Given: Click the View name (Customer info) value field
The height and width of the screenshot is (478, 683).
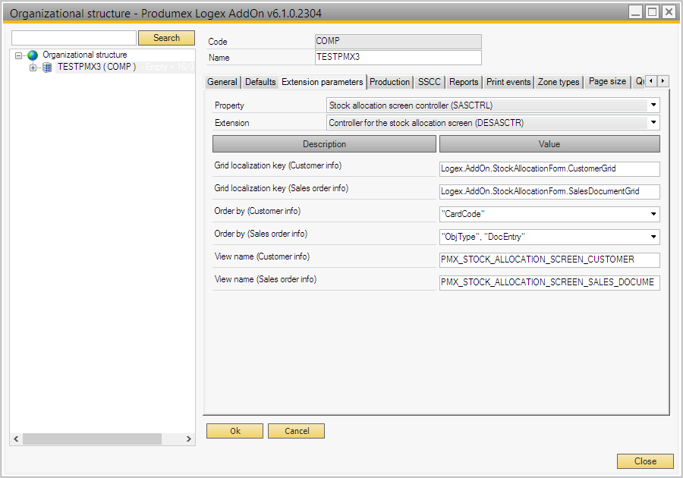Looking at the screenshot, I should 549,260.
